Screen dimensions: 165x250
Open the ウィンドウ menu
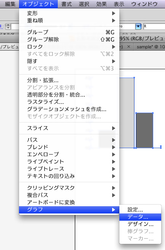(x=144, y=4)
